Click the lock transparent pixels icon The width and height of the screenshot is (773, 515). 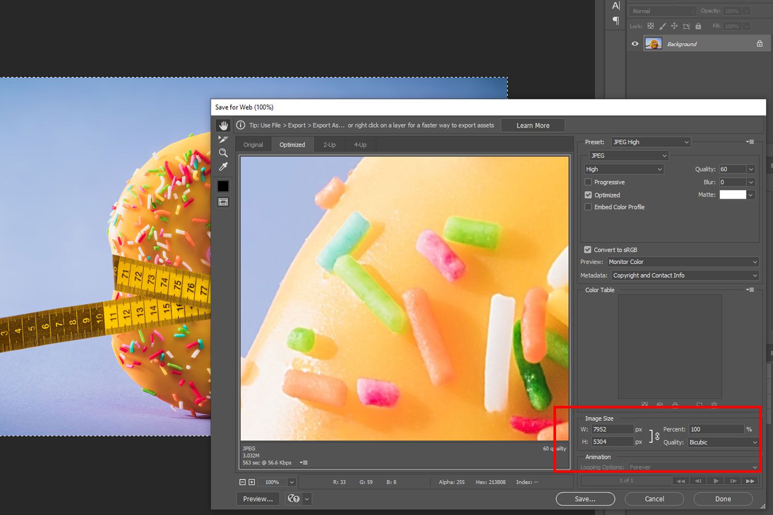point(650,26)
